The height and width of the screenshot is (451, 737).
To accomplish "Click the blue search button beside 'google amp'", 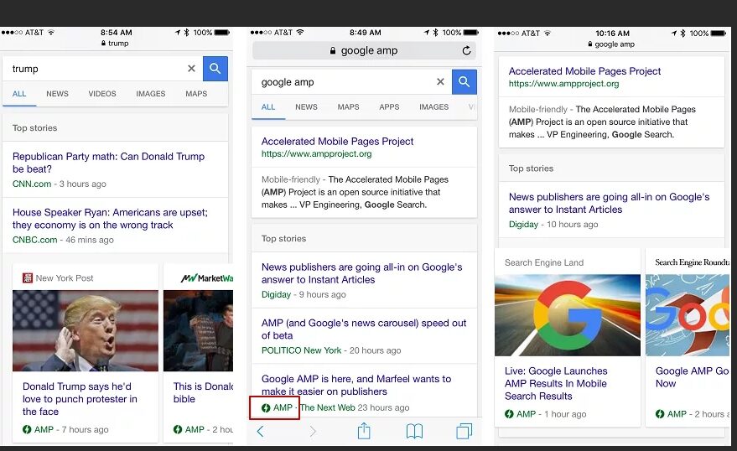I will [x=464, y=82].
